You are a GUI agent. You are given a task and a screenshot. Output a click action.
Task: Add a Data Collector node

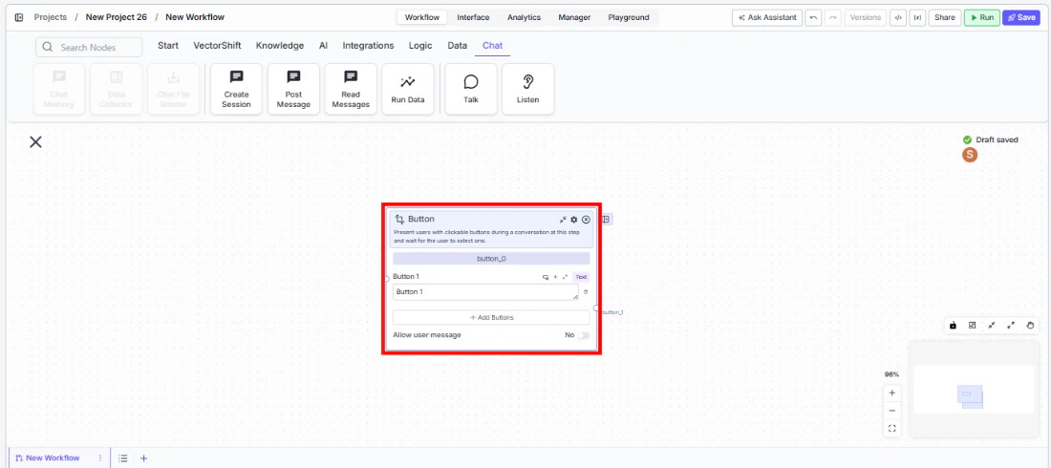(117, 89)
